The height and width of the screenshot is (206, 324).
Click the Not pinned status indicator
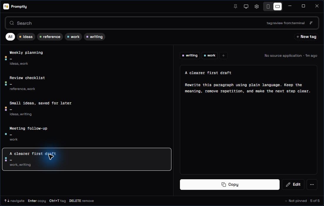coord(296,201)
